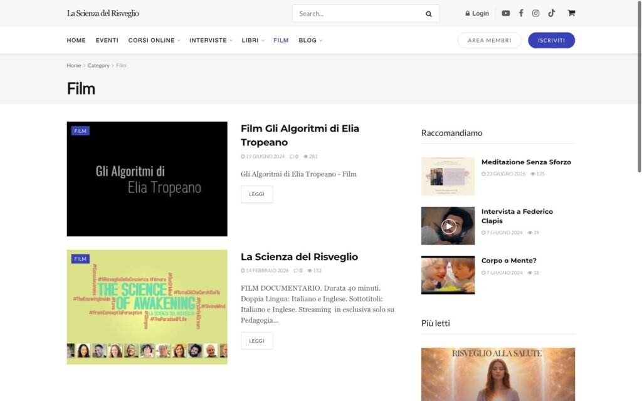
Task: Click the comment count on La Scienza del Risveglio
Action: 298,271
